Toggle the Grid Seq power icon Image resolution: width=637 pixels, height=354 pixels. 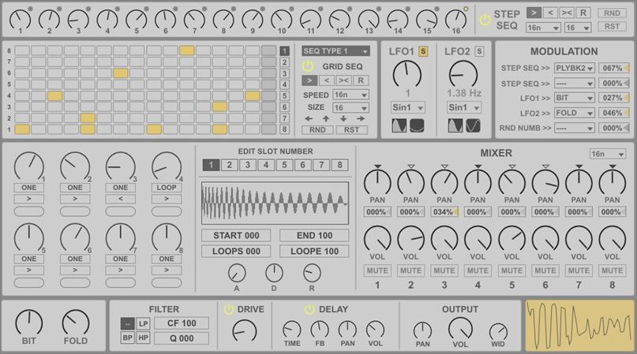[x=308, y=66]
